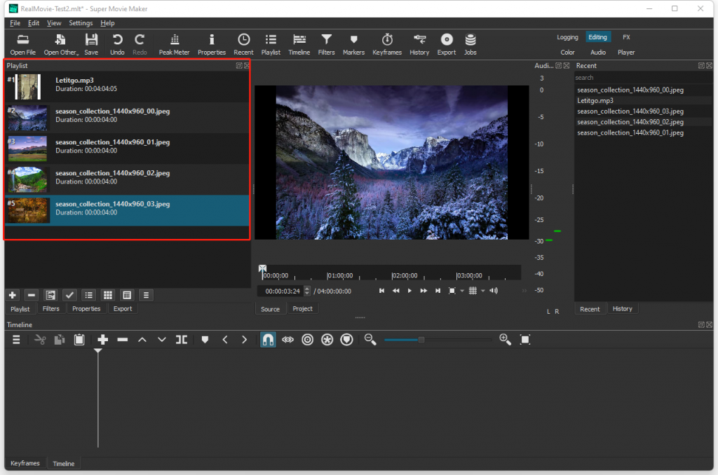Toggle timeline snapping magnet
Viewport: 718px width, 475px height.
tap(268, 340)
